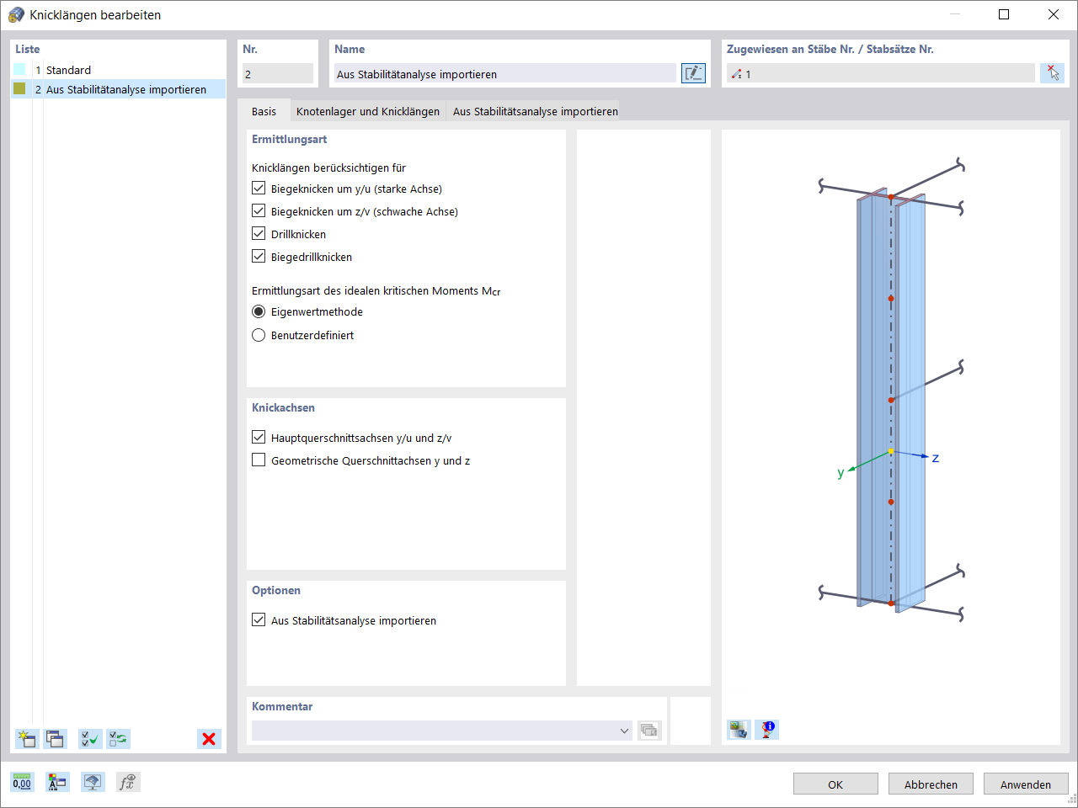1078x808 pixels.
Task: Click the first icon below the column preview
Action: 739,729
